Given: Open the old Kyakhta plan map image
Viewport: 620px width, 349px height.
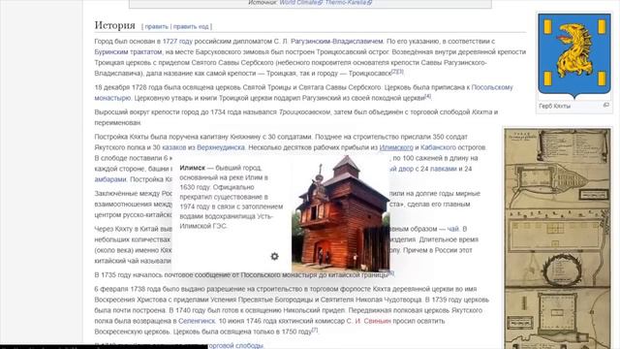Looking at the screenshot, I should [x=558, y=238].
